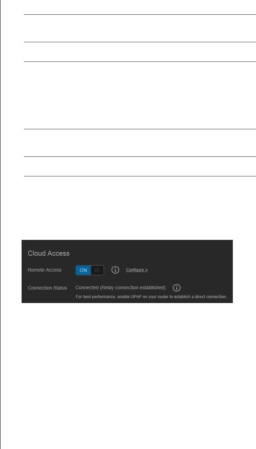Open the Configure link for Remote Access
The image size is (256, 449).
137,270
